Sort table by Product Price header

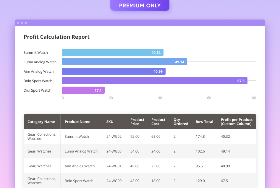pyautogui.click(x=137, y=122)
